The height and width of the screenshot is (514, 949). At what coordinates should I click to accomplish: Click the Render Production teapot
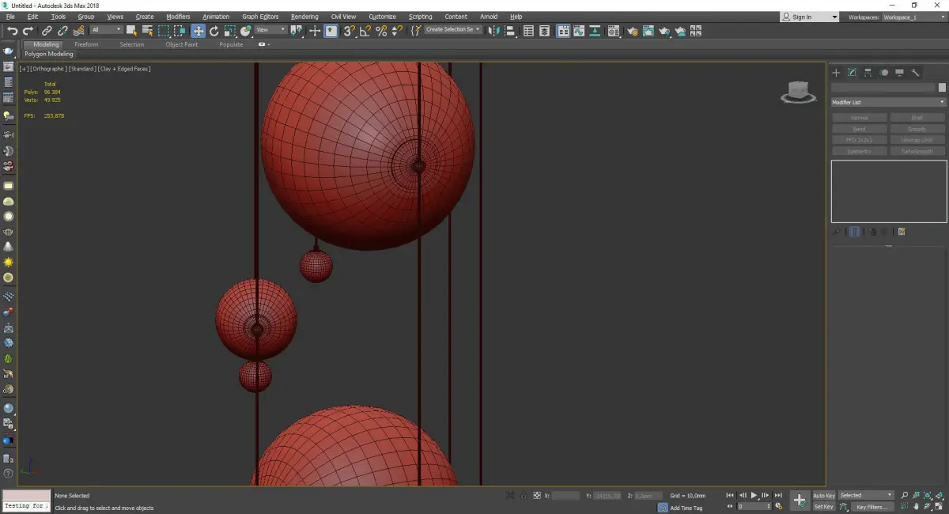664,31
